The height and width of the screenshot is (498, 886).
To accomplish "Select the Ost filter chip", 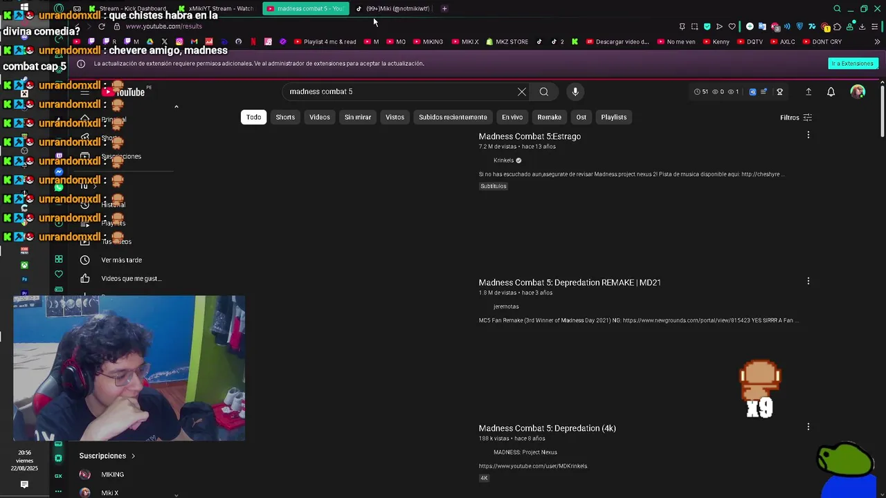I will (x=581, y=117).
